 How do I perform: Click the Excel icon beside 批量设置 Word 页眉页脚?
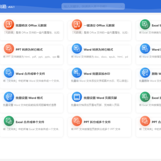(145, 97)
